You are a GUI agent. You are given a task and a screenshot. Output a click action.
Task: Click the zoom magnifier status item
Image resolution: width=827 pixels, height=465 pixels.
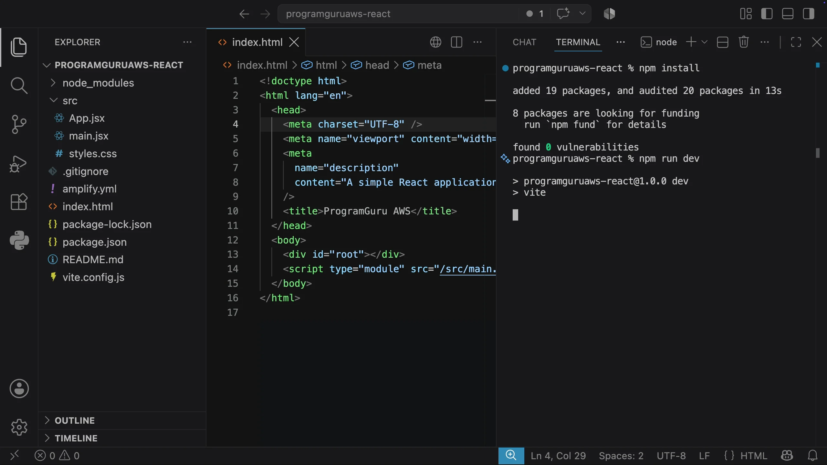coord(511,456)
